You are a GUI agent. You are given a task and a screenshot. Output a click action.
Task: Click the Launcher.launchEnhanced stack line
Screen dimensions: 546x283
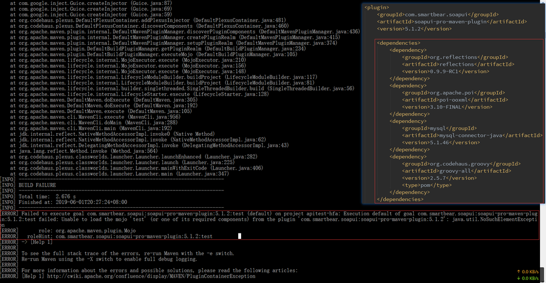134,156
